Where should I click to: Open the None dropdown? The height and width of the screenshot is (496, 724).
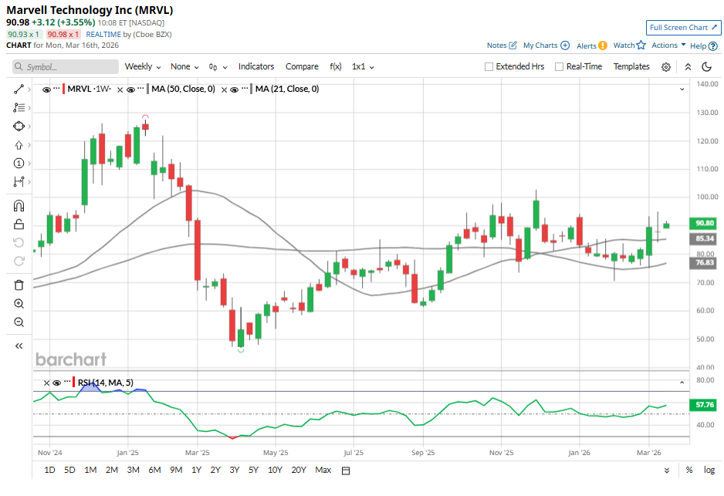point(184,66)
